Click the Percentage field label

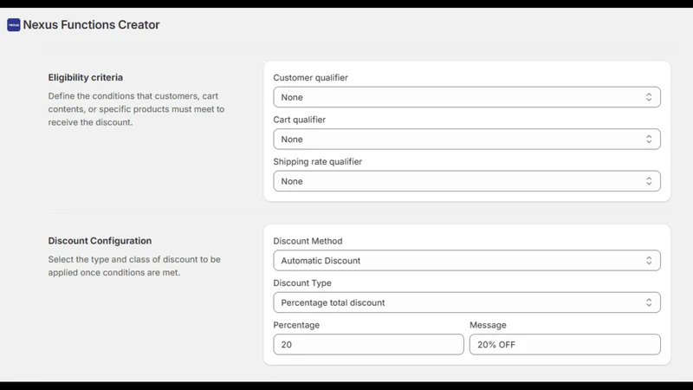pos(296,325)
